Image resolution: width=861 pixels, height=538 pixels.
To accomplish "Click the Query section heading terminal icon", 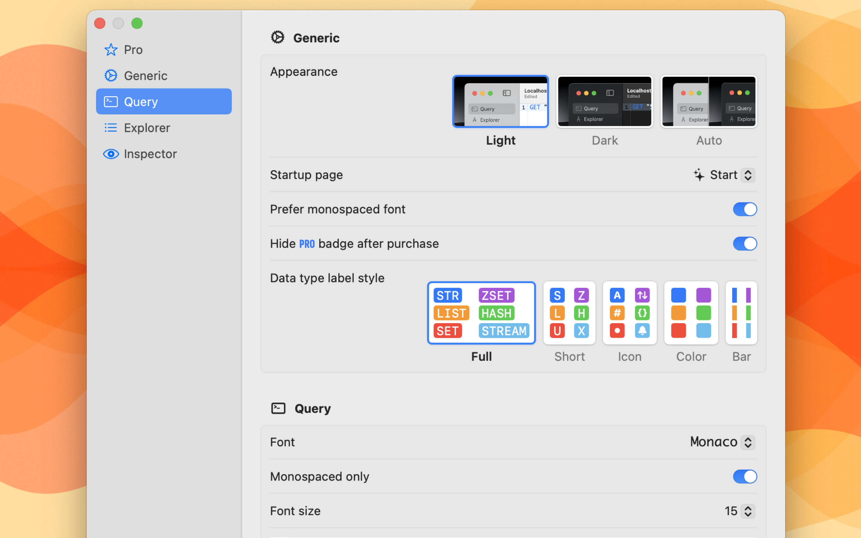I will pyautogui.click(x=278, y=408).
